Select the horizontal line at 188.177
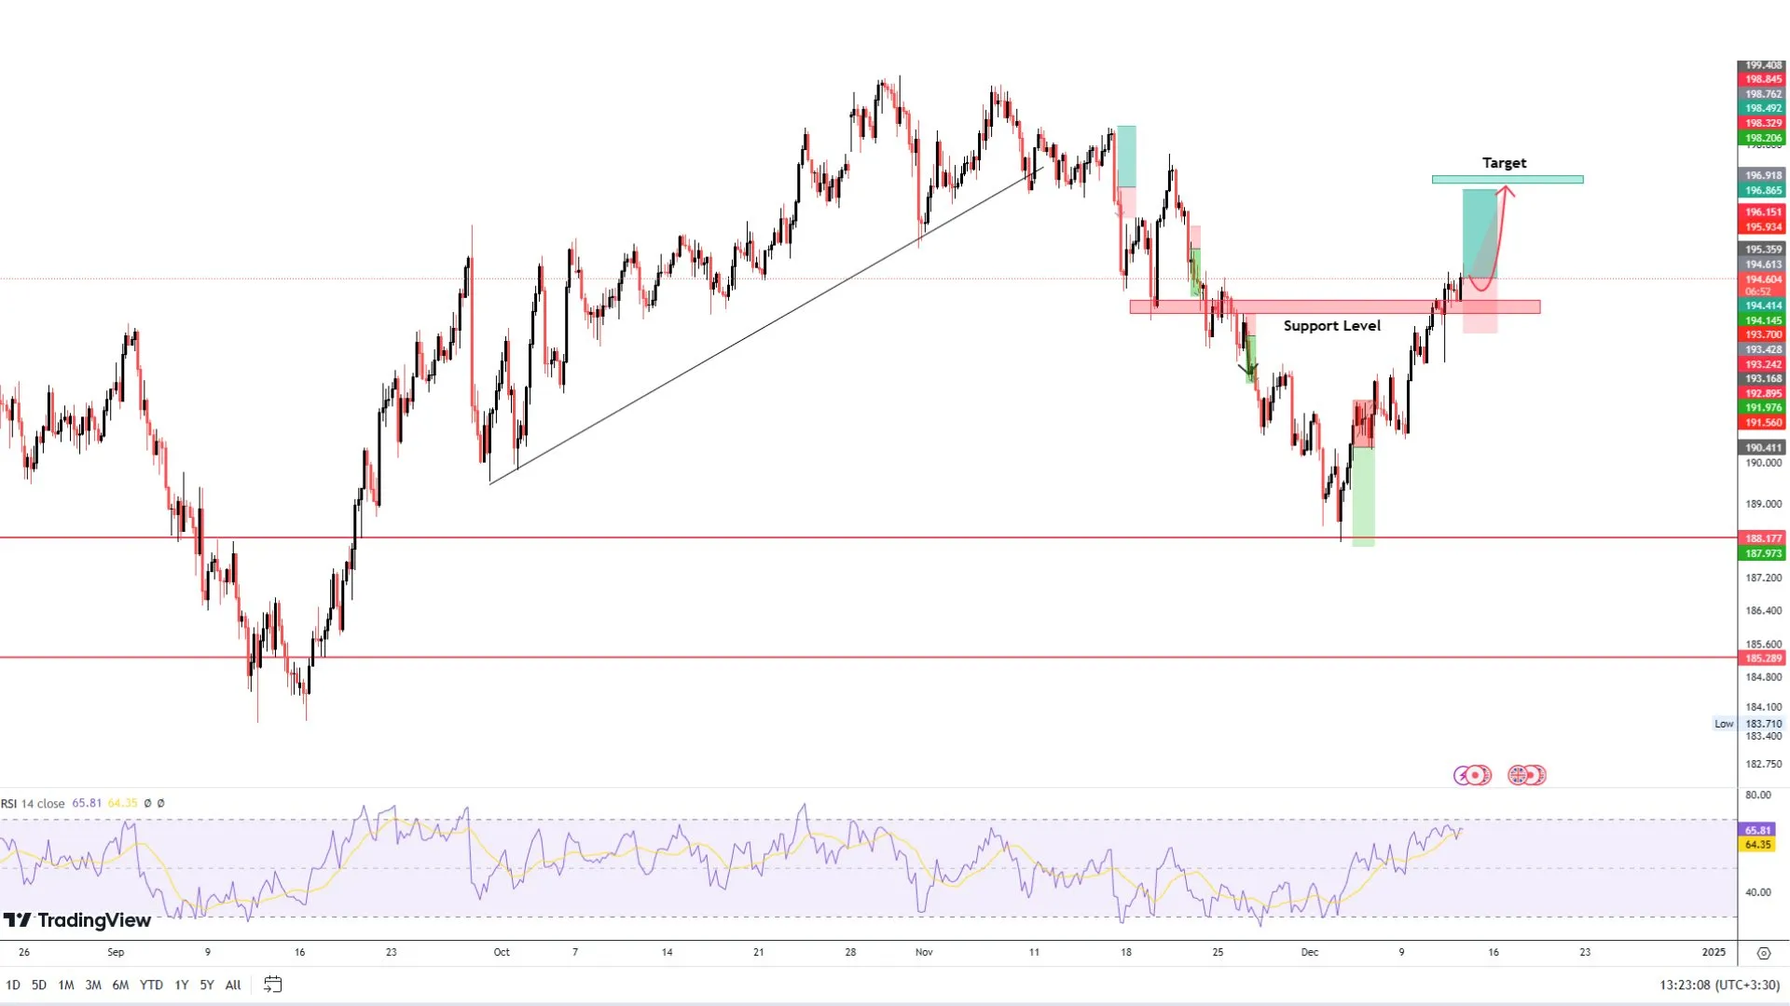 [868, 537]
